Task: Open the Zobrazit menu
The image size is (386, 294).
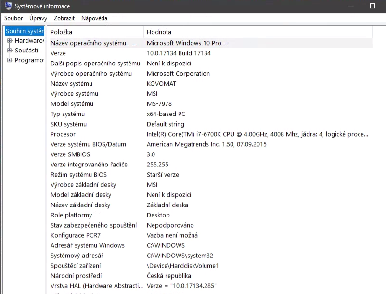Action: click(64, 18)
